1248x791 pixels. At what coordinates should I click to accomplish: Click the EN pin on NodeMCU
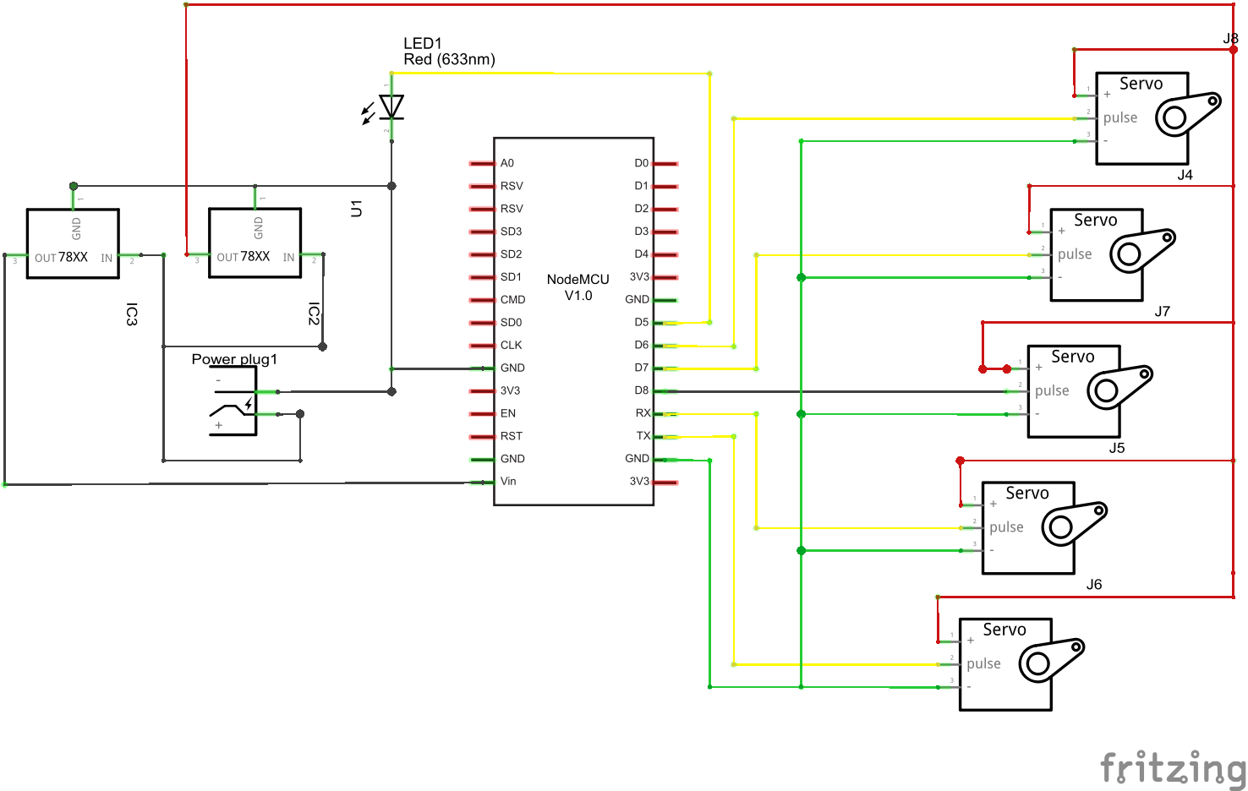point(482,414)
